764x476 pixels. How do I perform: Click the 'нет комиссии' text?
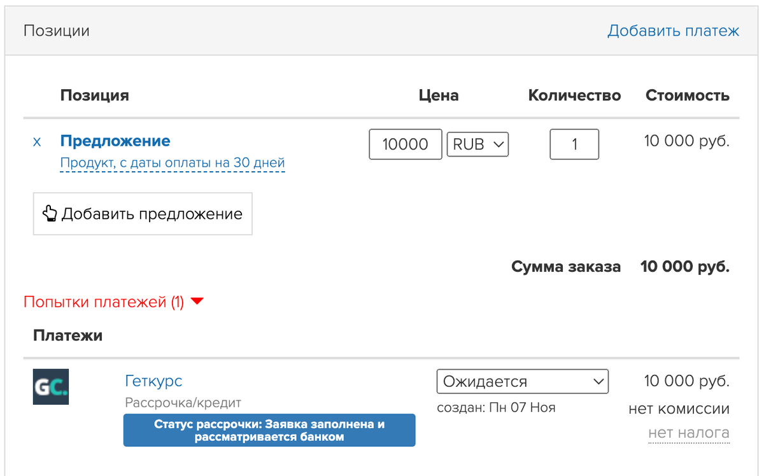(679, 409)
